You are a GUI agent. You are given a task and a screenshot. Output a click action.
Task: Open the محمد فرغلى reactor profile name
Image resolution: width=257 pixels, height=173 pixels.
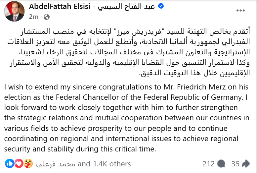56,164
